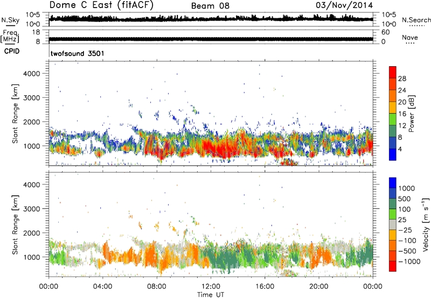Click the '18' tick on the frequency axis

[36, 32]
